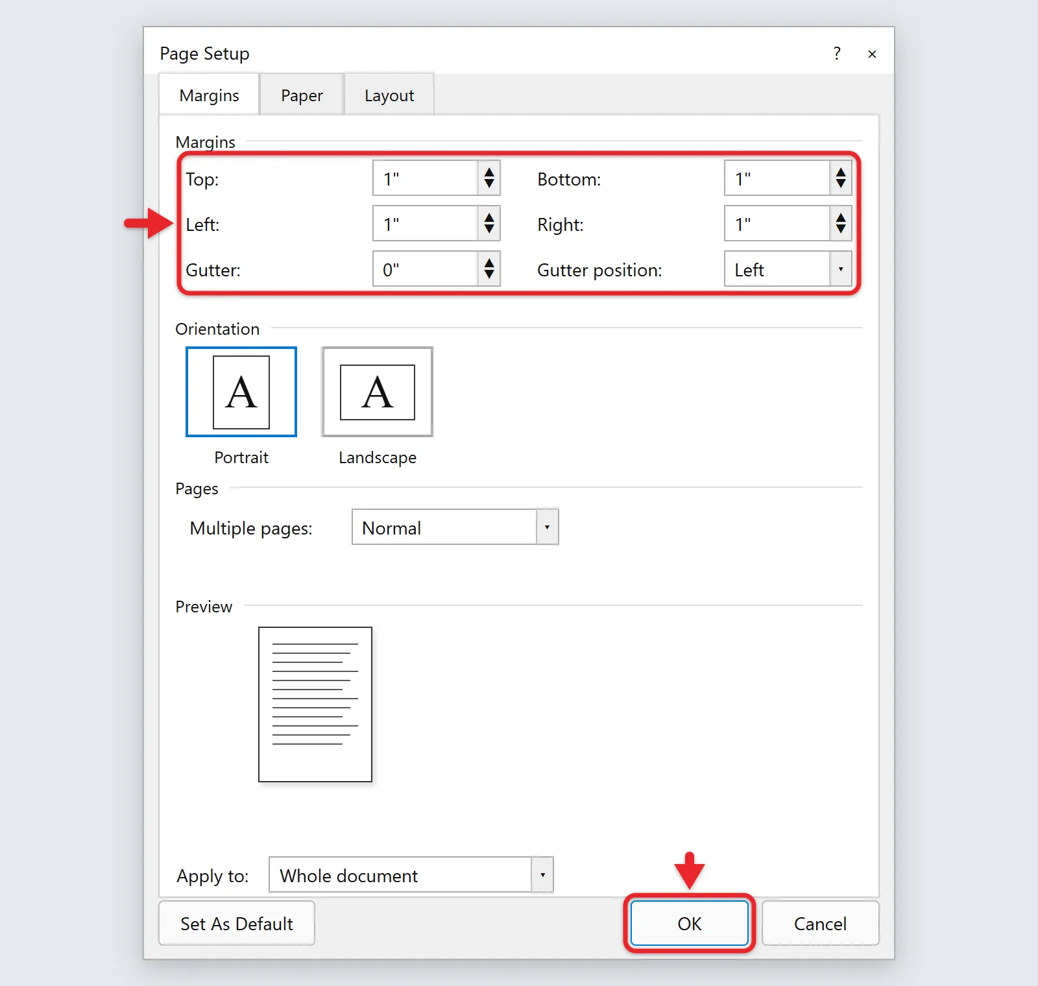This screenshot has height=986, width=1038.
Task: Increase the Top margin with up arrow
Action: tap(489, 171)
